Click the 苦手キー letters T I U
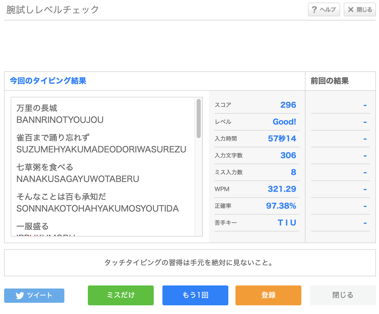 (287, 223)
